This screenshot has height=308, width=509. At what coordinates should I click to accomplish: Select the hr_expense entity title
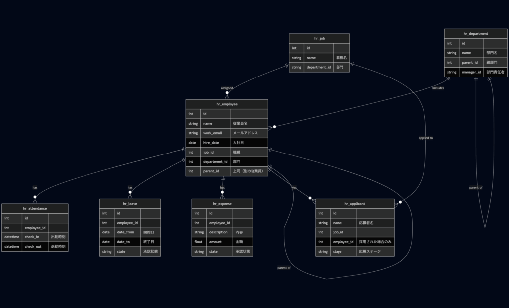222,204
